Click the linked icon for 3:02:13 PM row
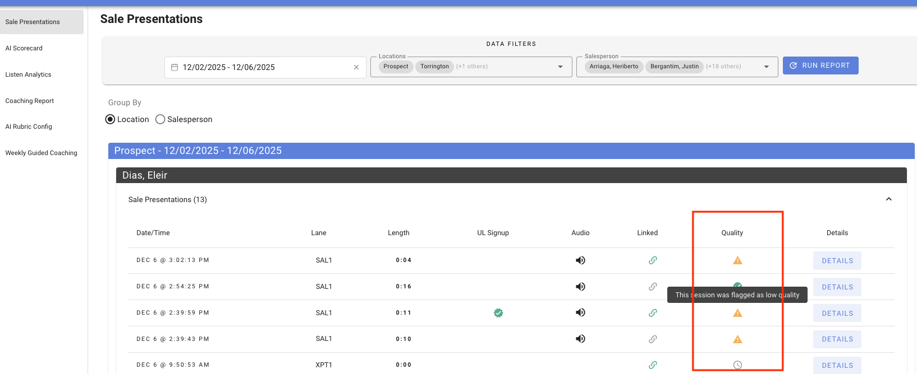917x374 pixels. point(653,260)
